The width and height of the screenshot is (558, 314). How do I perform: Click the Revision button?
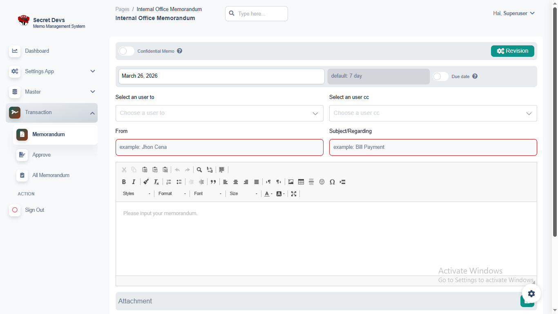(512, 51)
